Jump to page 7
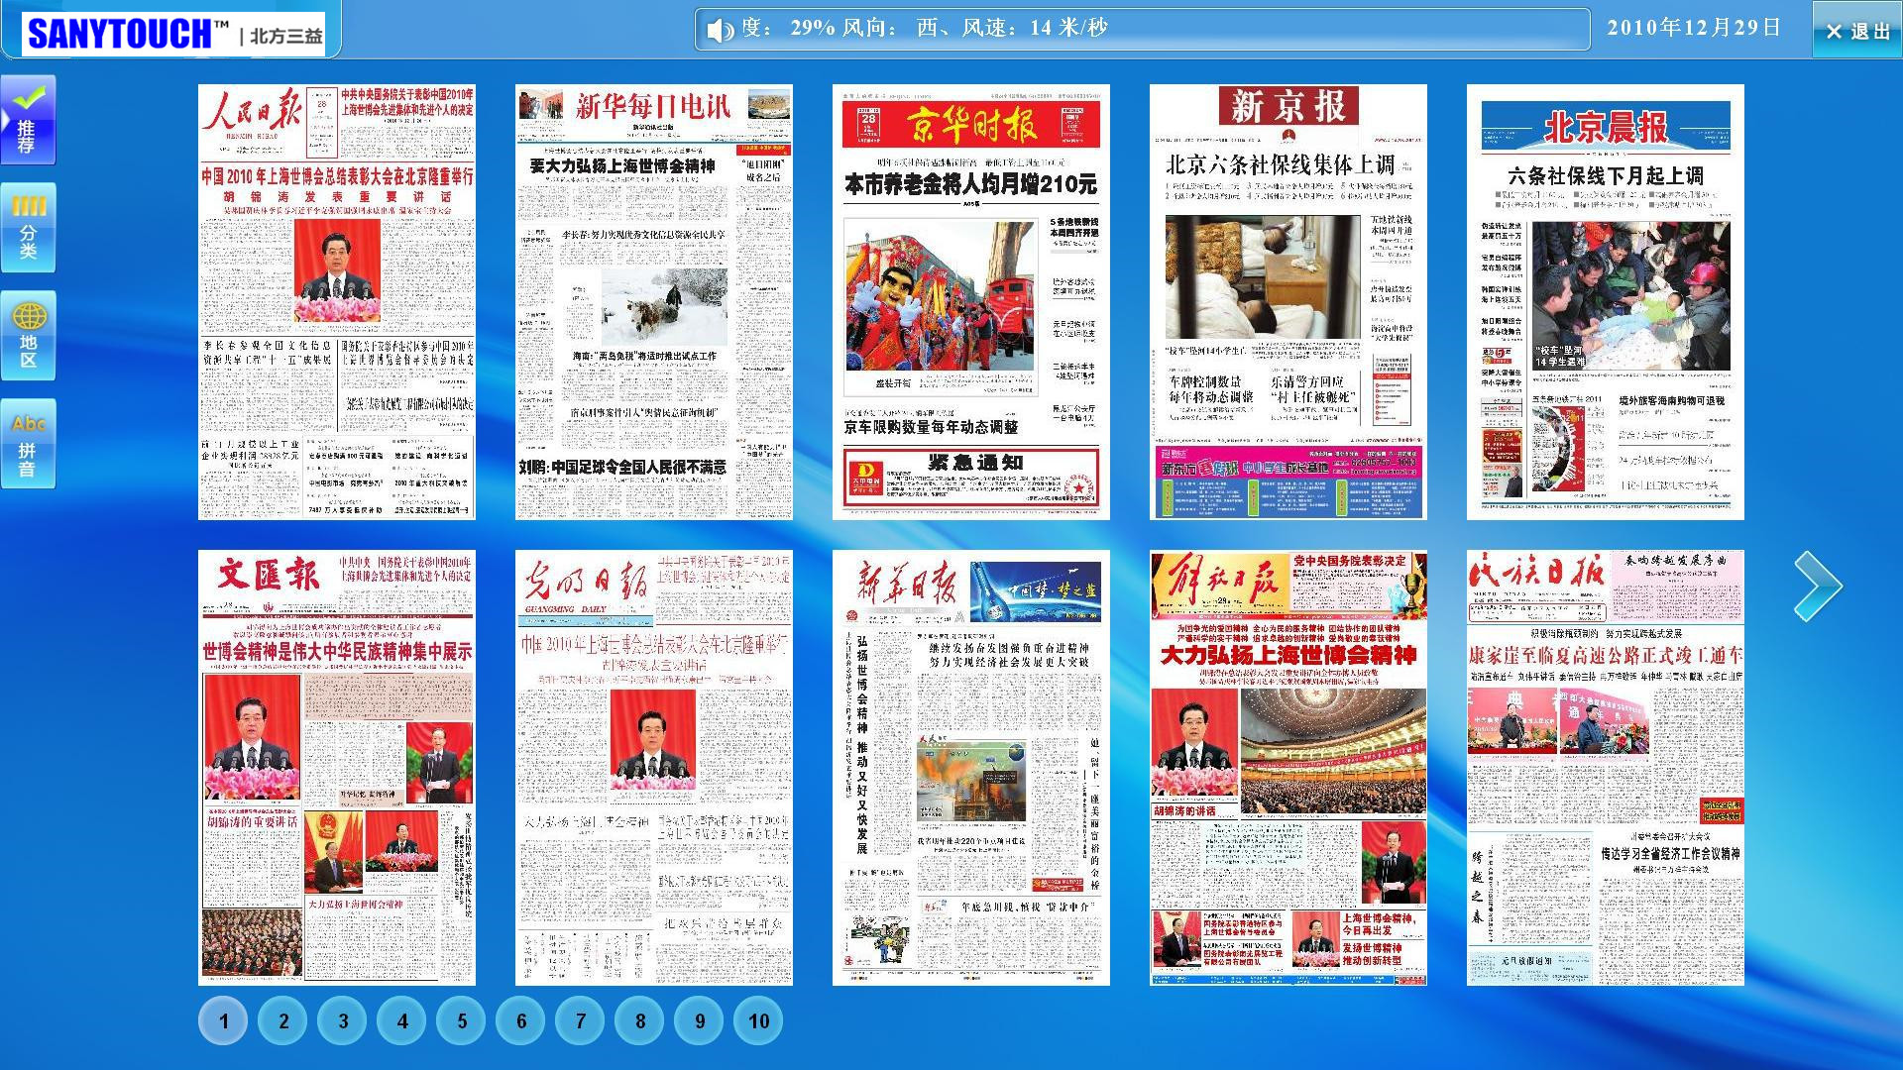The image size is (1903, 1070). point(581,1020)
